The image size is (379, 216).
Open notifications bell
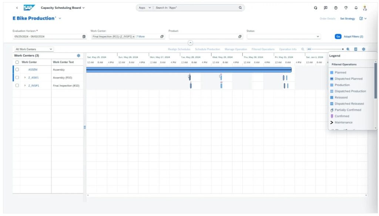356,8
